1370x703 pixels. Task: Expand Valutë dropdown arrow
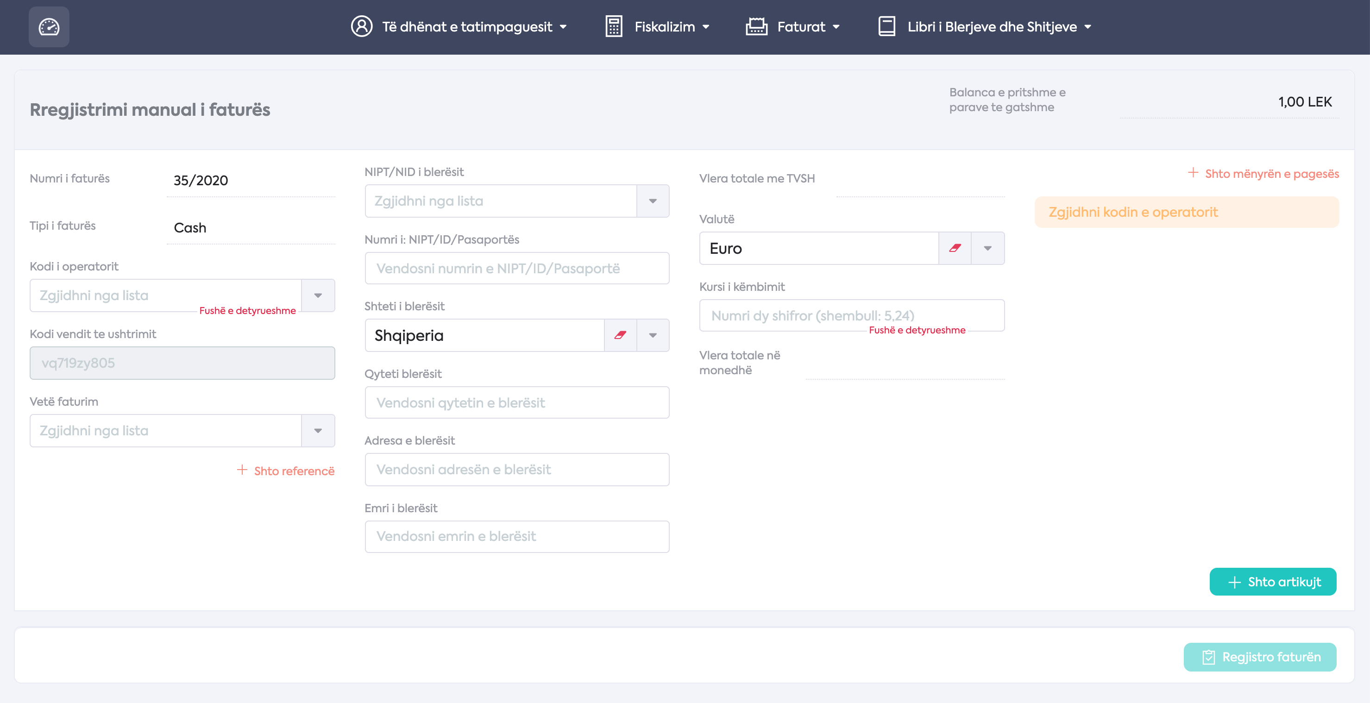[x=987, y=248]
